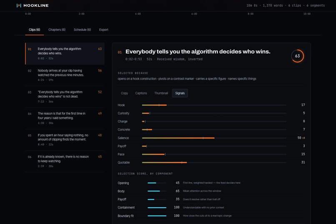This screenshot has height=224, width=336.
Task: Go to the Export tab
Action: coord(104,30)
